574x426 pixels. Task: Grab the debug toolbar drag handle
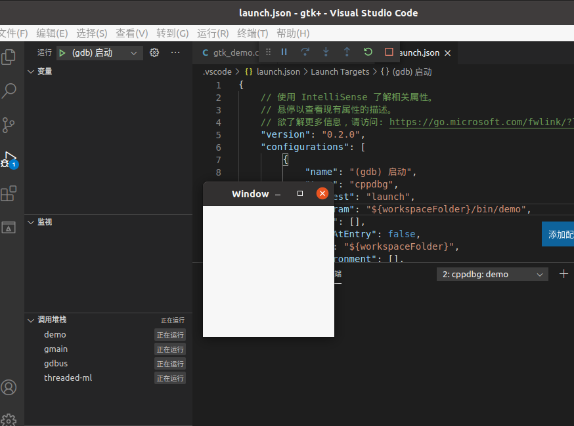[x=269, y=52]
